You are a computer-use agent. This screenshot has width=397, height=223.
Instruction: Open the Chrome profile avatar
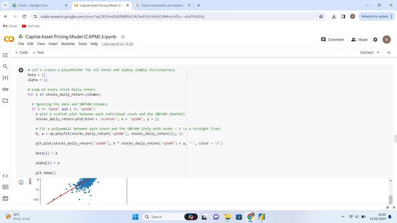[352, 16]
